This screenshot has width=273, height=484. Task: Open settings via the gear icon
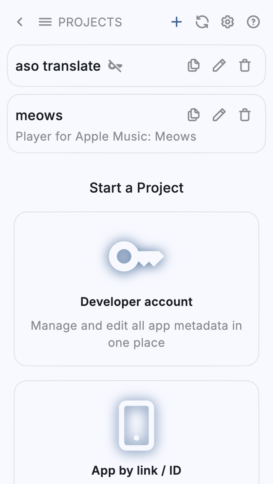[227, 22]
